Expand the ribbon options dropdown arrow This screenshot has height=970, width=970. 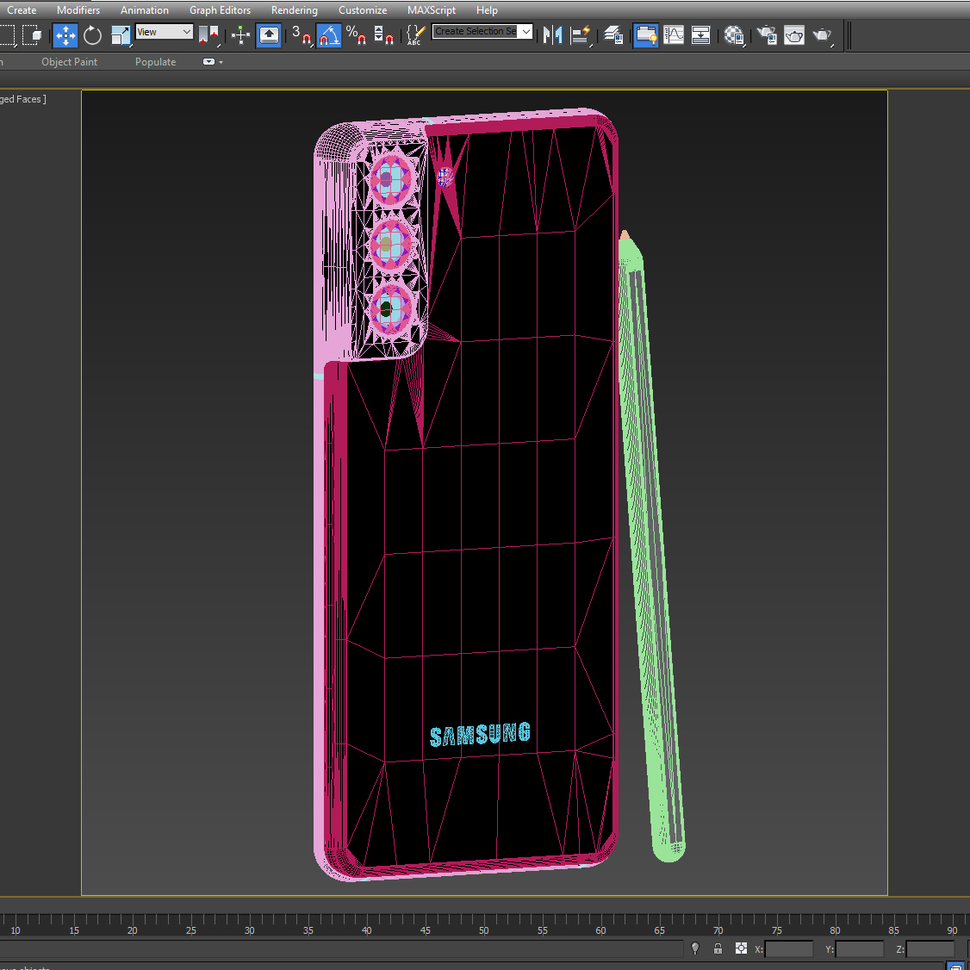[x=221, y=62]
